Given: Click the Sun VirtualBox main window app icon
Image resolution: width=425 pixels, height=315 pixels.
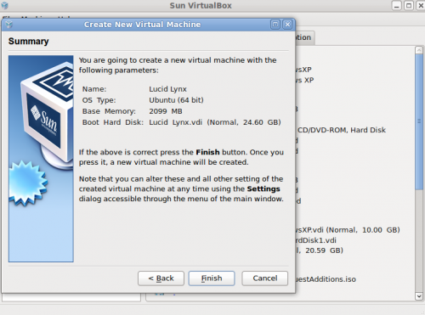Looking at the screenshot, I should pos(4,5).
